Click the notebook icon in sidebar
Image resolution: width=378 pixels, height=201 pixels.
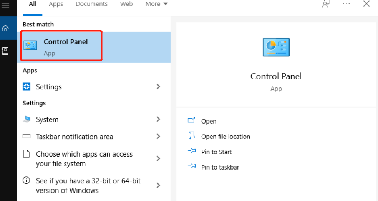tap(5, 51)
